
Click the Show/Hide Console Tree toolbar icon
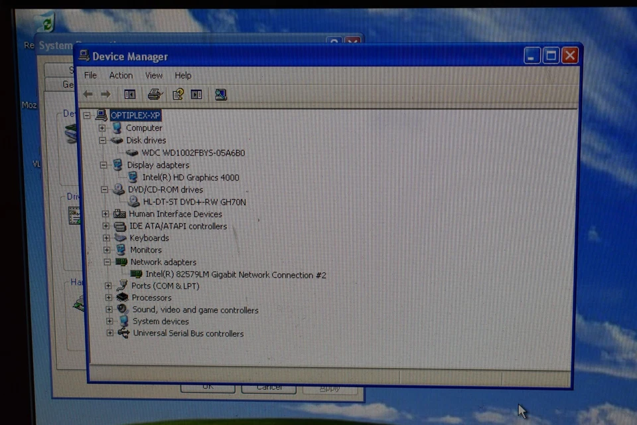click(x=129, y=94)
